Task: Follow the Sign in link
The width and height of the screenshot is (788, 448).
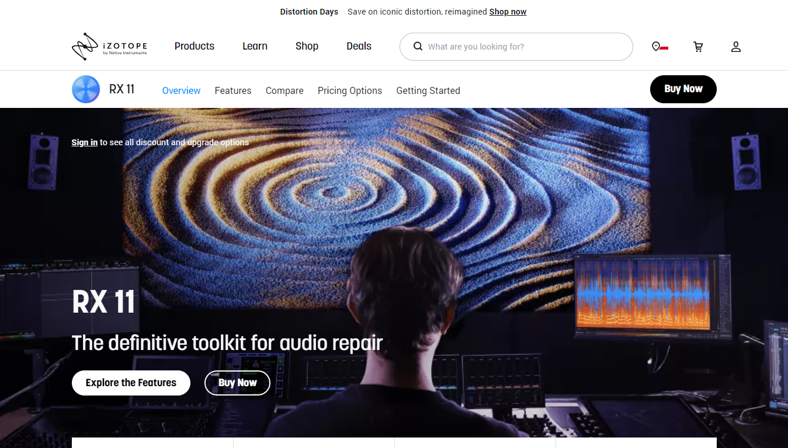Action: pyautogui.click(x=84, y=142)
